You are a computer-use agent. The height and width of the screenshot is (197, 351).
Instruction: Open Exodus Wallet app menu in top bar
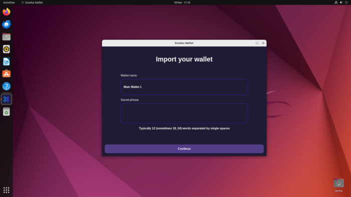pyautogui.click(x=32, y=2)
